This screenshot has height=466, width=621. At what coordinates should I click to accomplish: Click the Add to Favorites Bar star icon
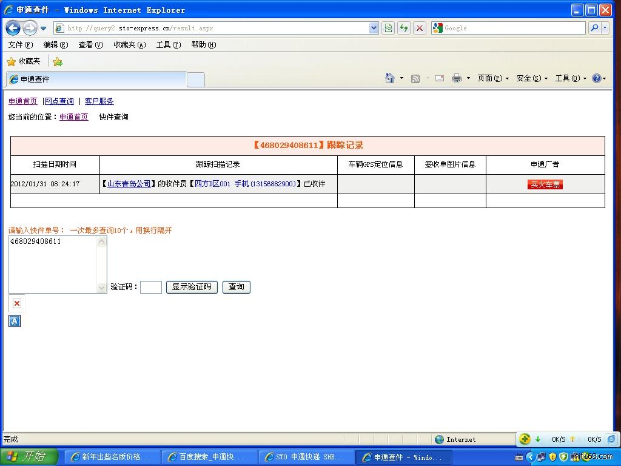(58, 61)
